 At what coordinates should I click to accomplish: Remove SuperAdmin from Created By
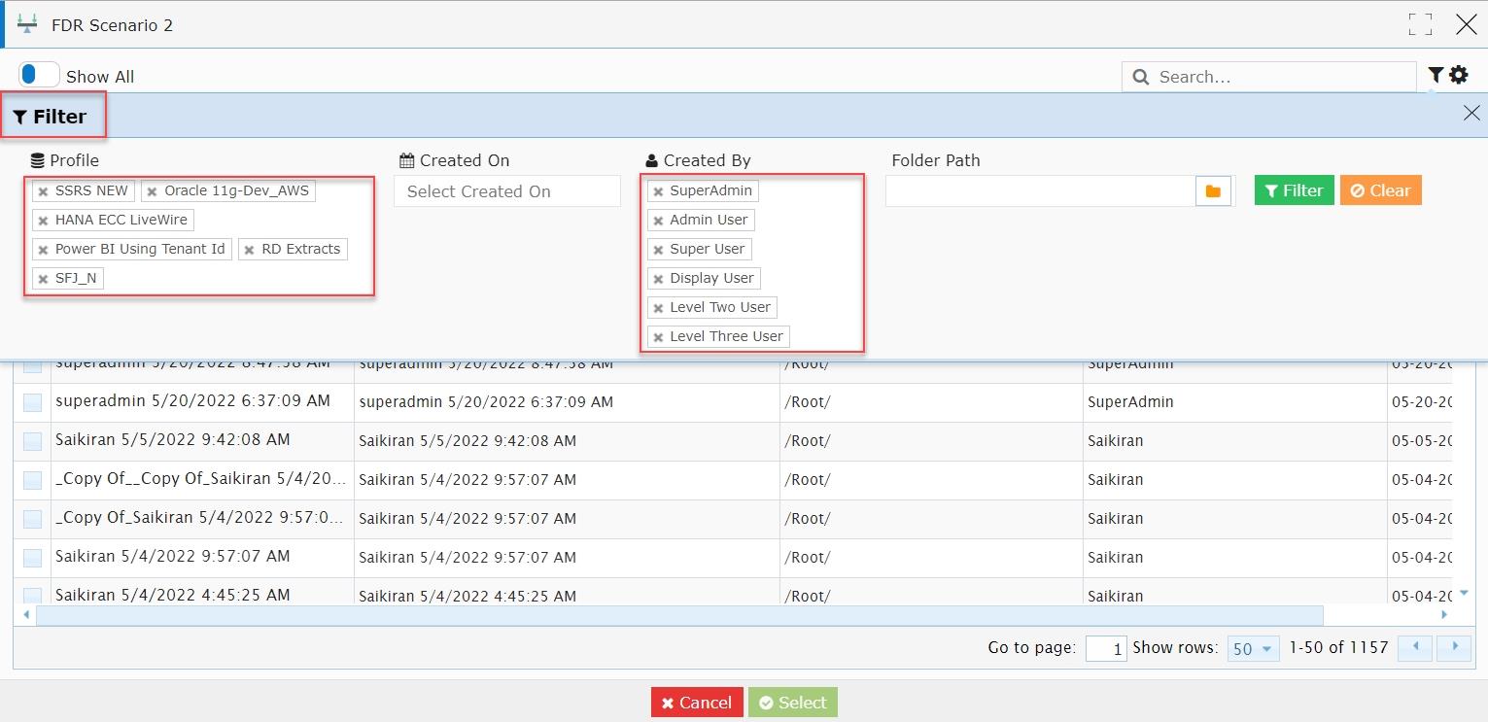pos(658,191)
